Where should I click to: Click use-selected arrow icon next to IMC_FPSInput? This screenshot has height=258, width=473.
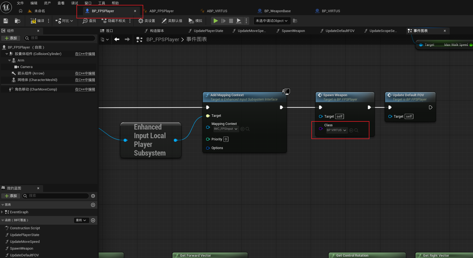click(242, 129)
